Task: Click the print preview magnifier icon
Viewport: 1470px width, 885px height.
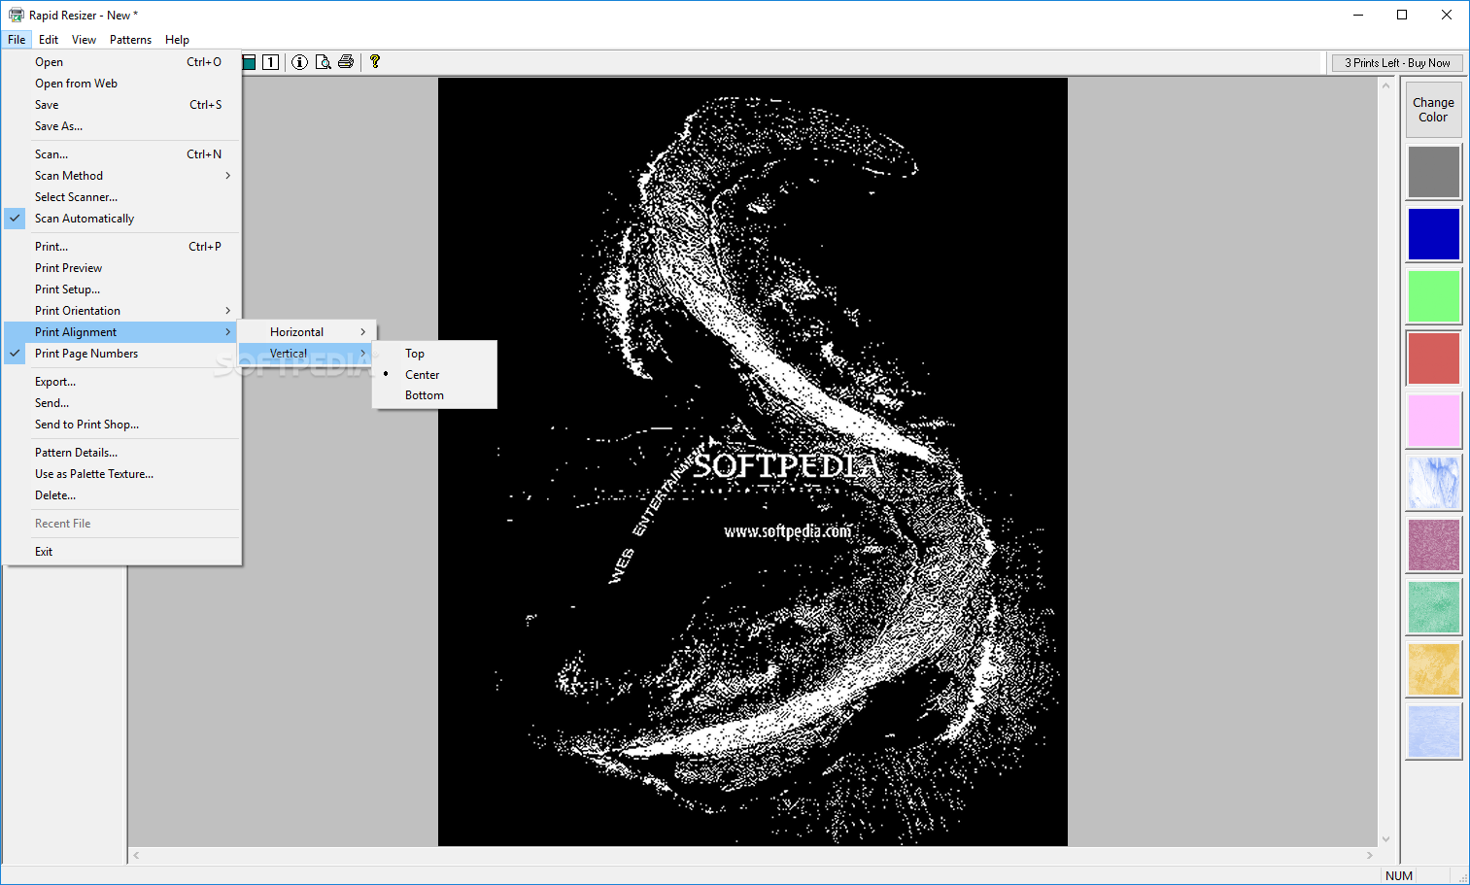Action: point(323,62)
